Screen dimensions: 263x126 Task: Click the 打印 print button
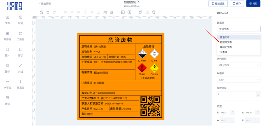tap(253, 4)
